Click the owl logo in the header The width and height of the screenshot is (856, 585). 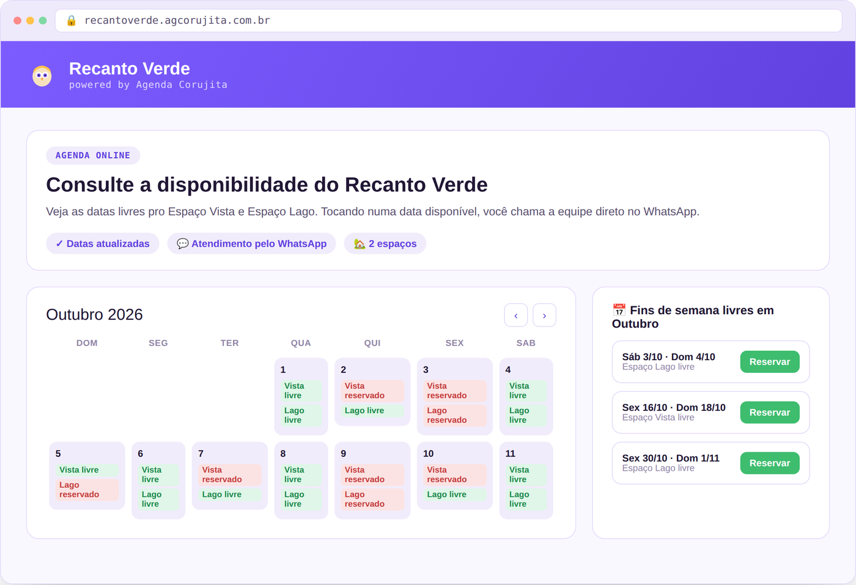tap(42, 76)
